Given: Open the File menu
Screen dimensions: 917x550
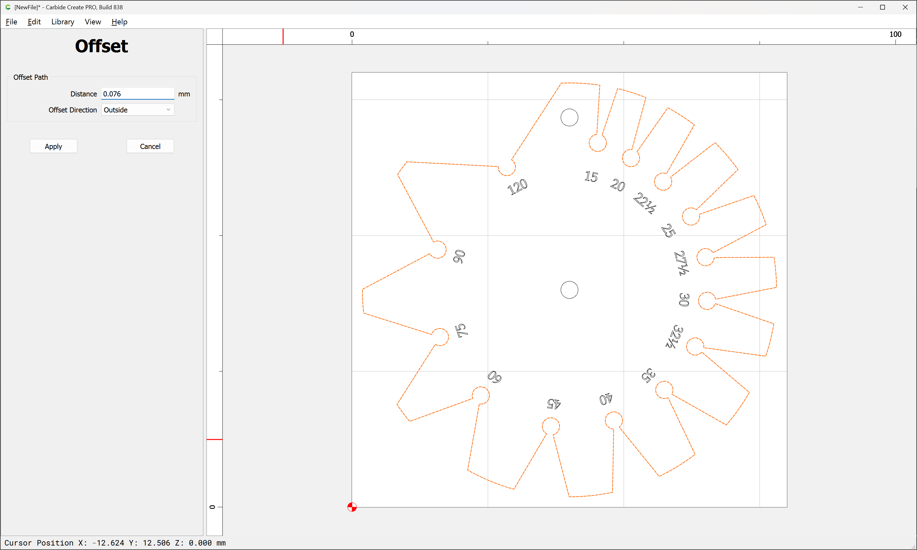Looking at the screenshot, I should (11, 22).
